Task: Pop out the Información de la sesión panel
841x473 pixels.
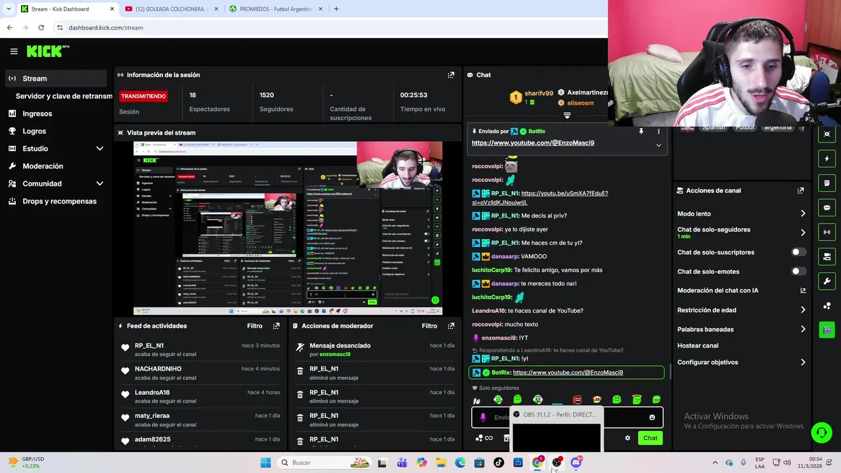Action: tap(451, 75)
